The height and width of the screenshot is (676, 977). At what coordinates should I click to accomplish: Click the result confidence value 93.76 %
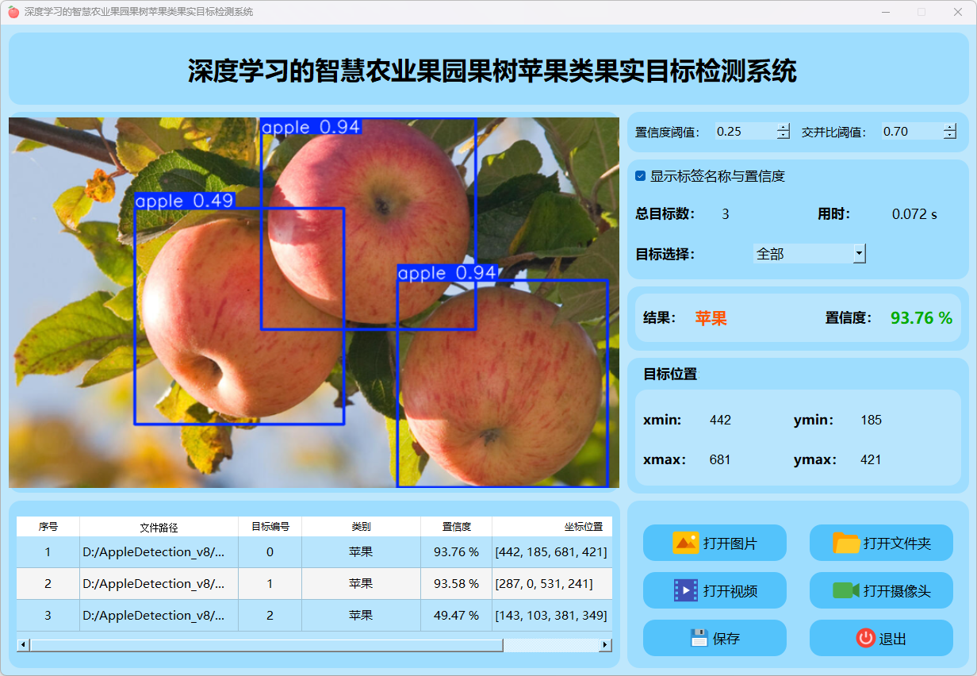[921, 318]
